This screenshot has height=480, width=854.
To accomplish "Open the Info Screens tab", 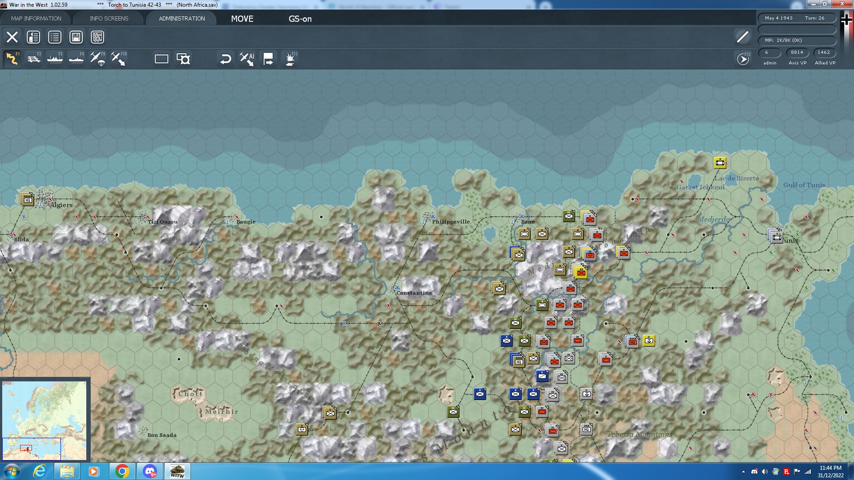I will tap(109, 18).
